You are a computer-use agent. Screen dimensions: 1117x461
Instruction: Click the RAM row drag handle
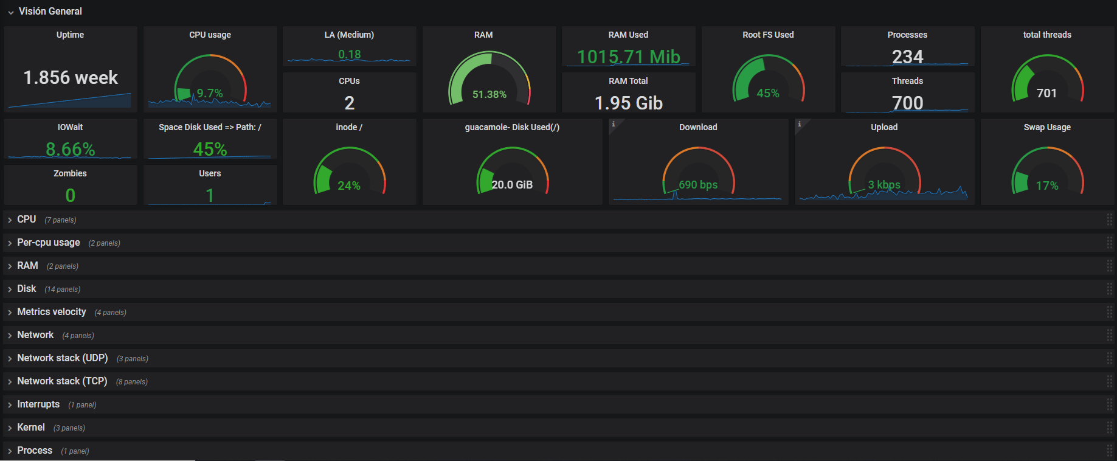[1110, 266]
